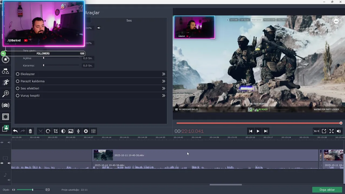Mute clip with speaker icon near volume
The width and height of the screenshot is (345, 194).
pos(99,28)
